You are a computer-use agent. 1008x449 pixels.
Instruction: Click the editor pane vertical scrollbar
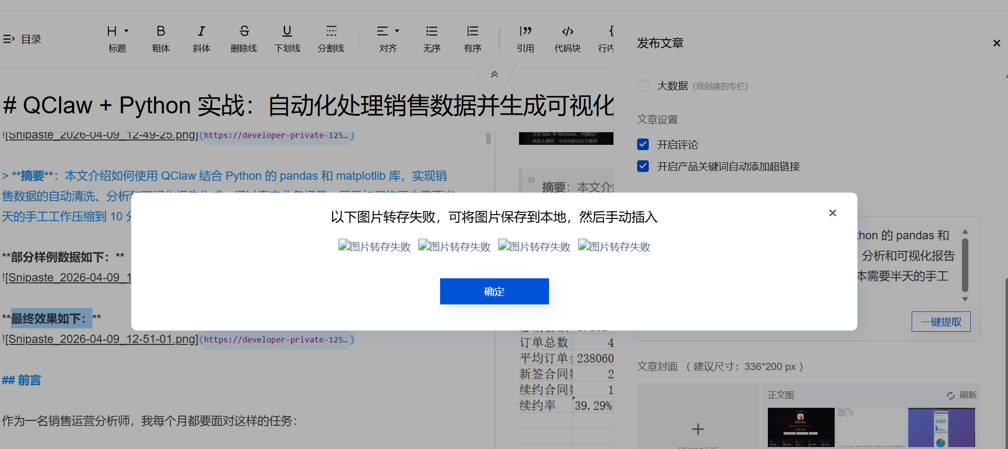489,139
